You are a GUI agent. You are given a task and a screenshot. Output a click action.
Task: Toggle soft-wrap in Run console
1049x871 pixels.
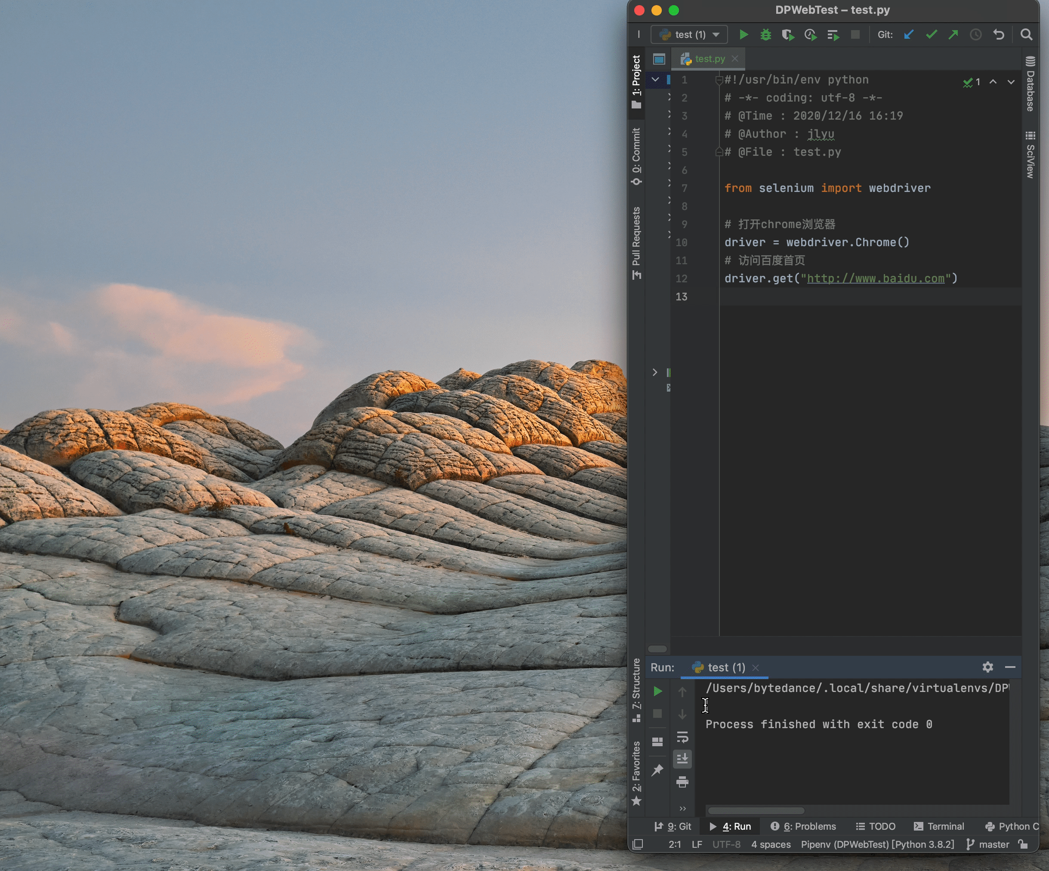(x=682, y=737)
